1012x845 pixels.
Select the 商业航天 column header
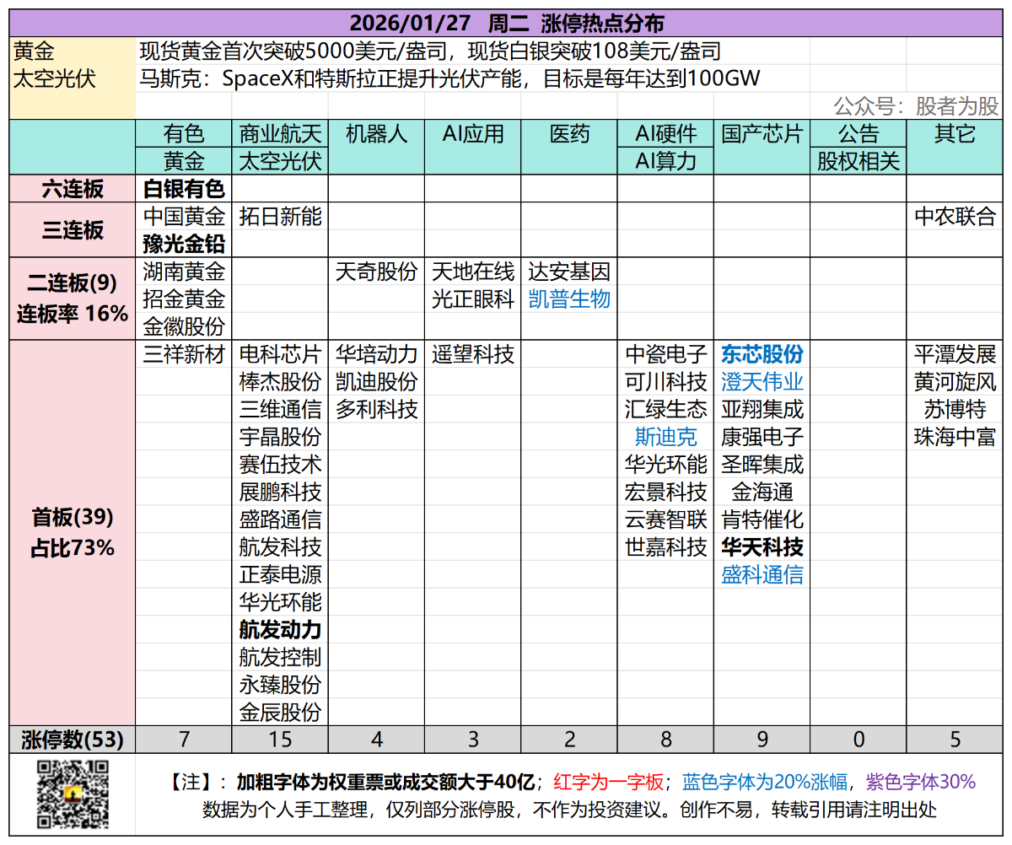coord(280,134)
